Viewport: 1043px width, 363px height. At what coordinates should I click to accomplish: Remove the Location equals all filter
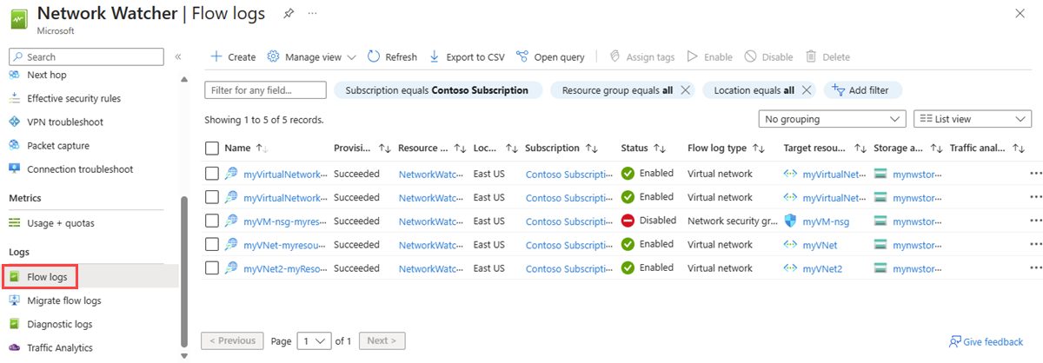click(807, 90)
